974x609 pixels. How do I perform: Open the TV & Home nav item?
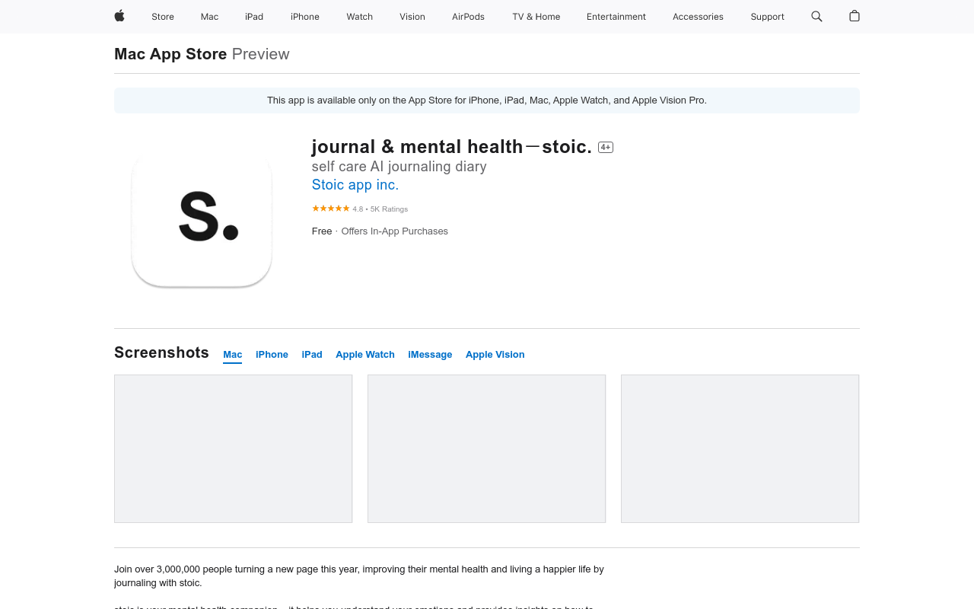pyautogui.click(x=536, y=17)
